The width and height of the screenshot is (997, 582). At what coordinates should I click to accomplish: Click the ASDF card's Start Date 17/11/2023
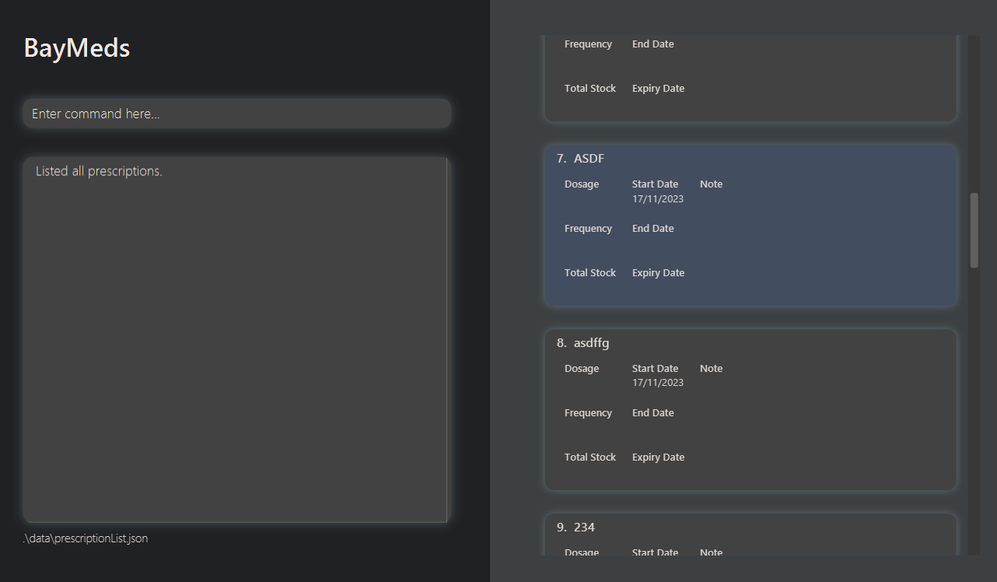point(658,199)
